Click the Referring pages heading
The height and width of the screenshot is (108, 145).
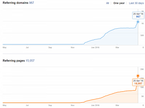14,61
